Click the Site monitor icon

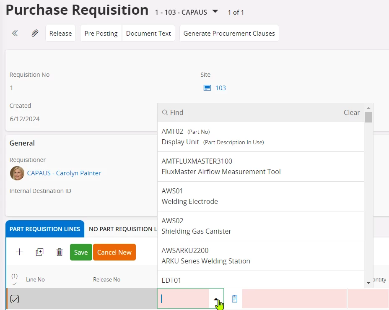click(x=207, y=88)
